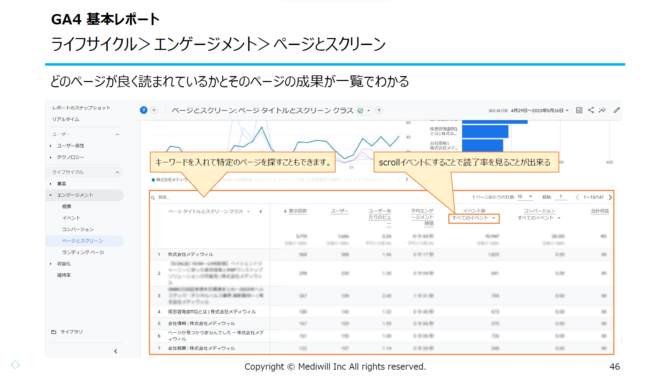Click the edit pencil icon

[617, 110]
